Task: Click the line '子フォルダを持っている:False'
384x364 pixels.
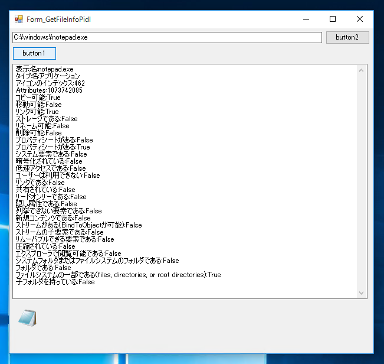Action: point(55,282)
